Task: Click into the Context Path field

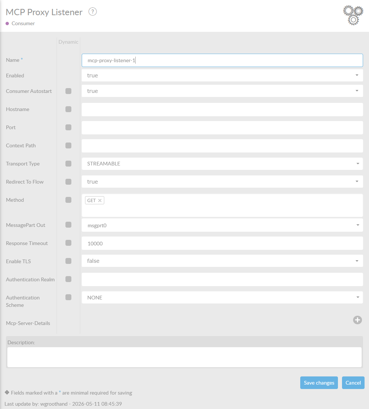Action: (x=222, y=146)
